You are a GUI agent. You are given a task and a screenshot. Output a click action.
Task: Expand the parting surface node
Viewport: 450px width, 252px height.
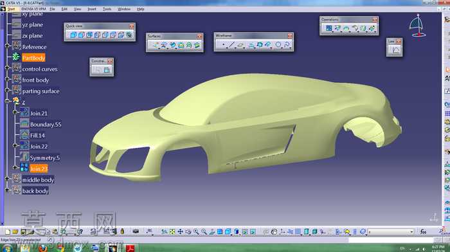(x=7, y=90)
